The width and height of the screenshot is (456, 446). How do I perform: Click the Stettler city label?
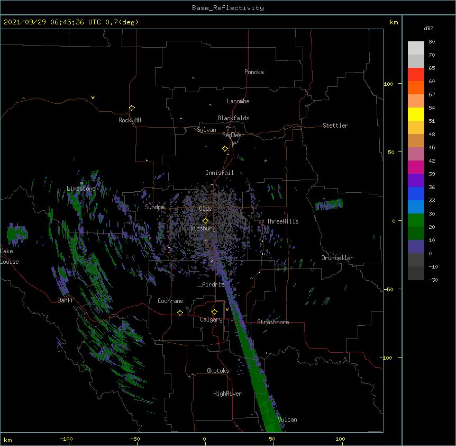click(x=335, y=126)
